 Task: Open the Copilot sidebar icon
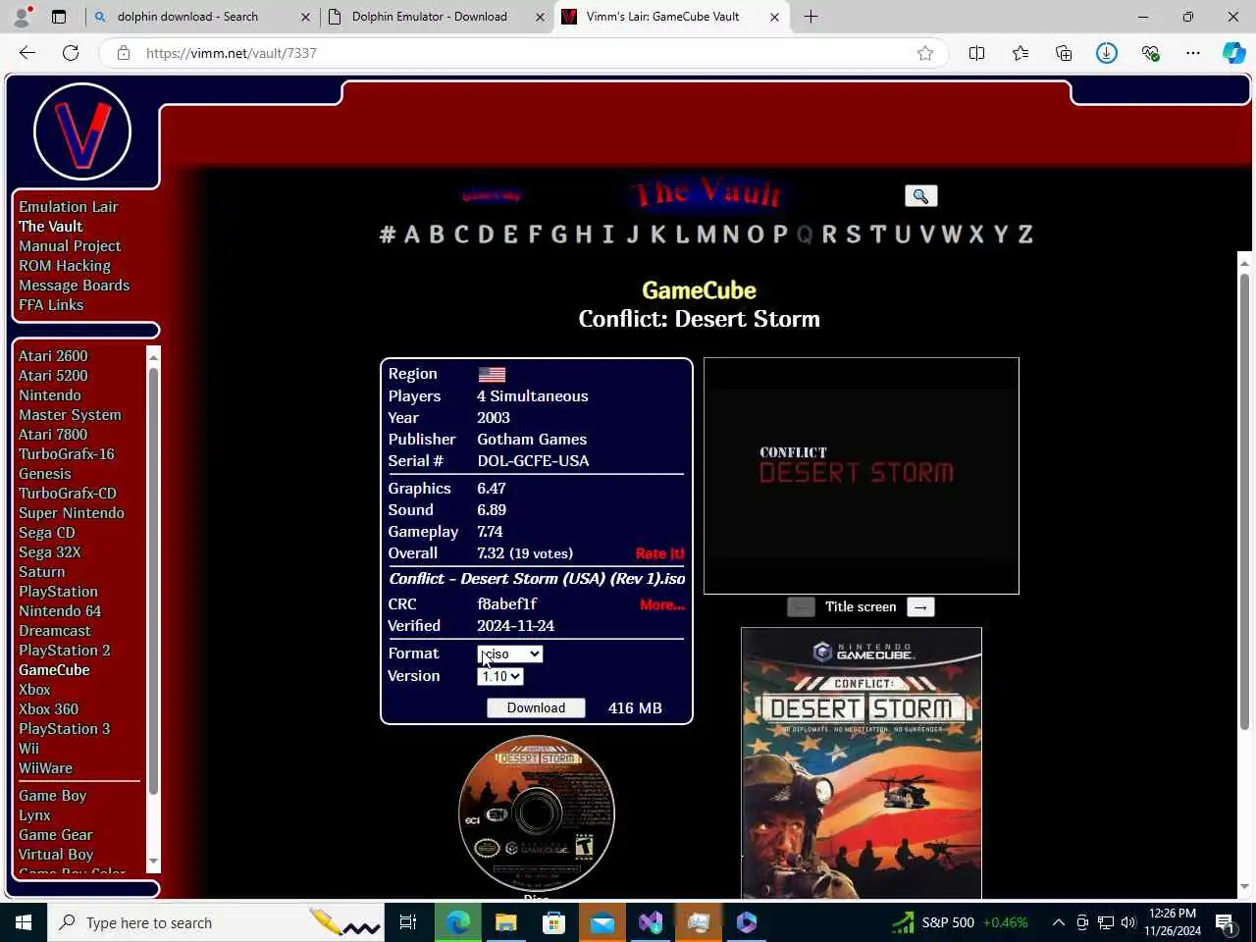pos(1233,53)
